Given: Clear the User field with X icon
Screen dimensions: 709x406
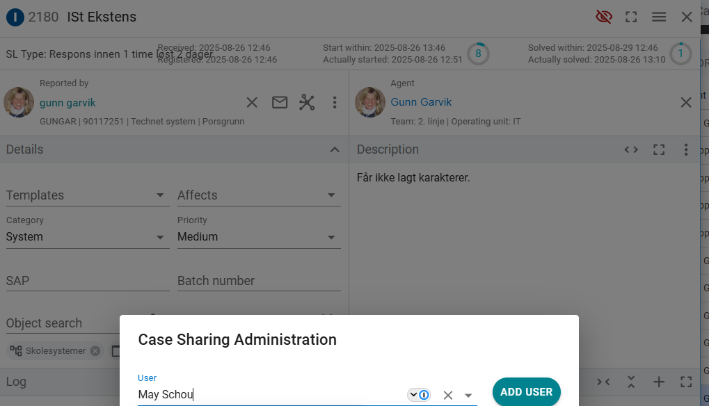Looking at the screenshot, I should point(448,395).
